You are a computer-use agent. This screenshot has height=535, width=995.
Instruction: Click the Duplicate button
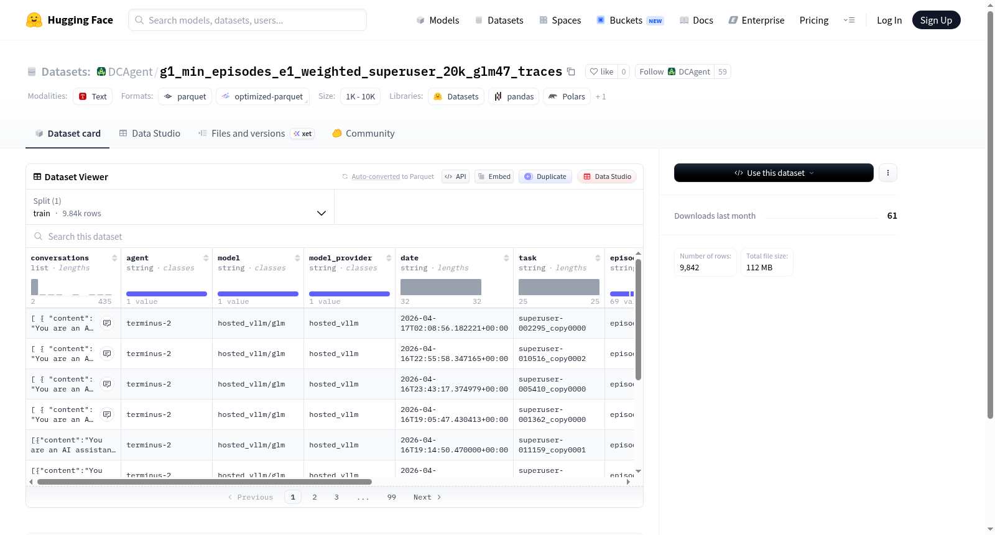point(545,176)
